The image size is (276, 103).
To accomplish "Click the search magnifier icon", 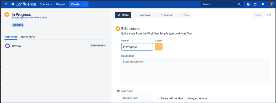I will pyautogui.click(x=239, y=4).
